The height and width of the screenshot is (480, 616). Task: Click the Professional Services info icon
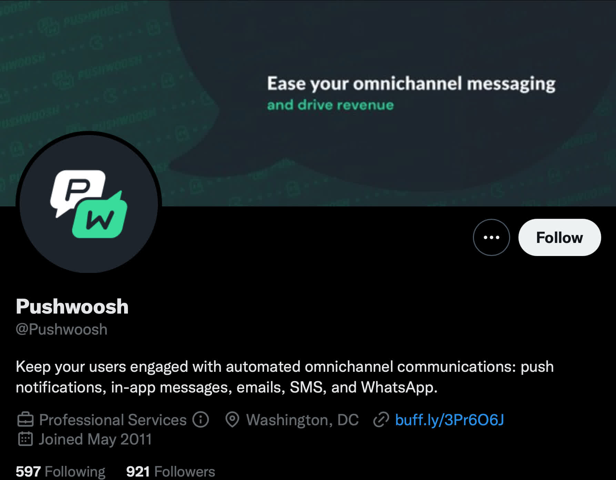click(201, 419)
